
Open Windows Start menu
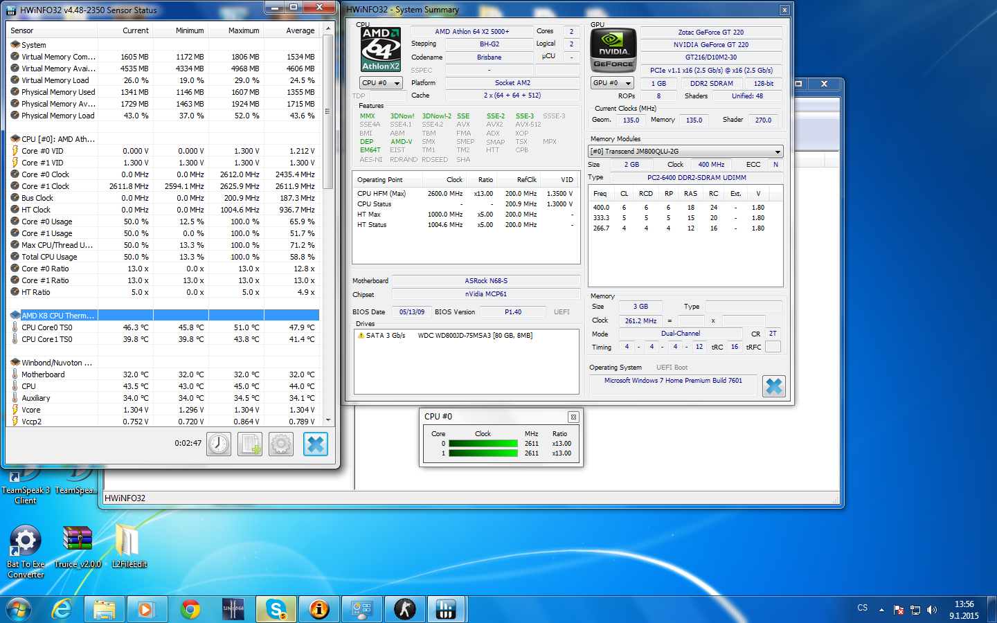[x=19, y=609]
